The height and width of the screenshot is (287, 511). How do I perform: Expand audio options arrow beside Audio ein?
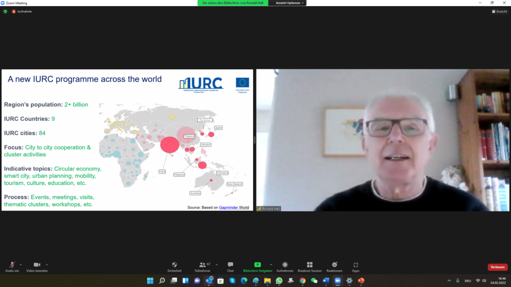tap(21, 265)
